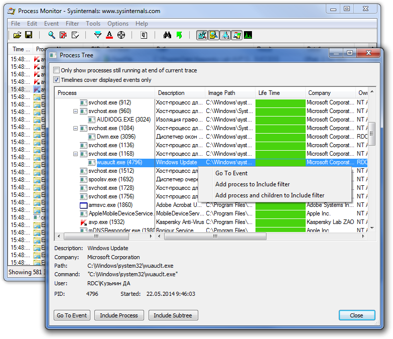This screenshot has width=393, height=339.
Task: Click the Include Subtree button
Action: pyautogui.click(x=173, y=315)
